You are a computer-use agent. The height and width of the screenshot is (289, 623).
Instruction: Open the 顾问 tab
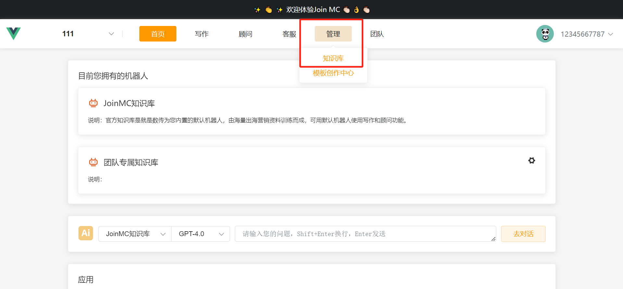245,34
